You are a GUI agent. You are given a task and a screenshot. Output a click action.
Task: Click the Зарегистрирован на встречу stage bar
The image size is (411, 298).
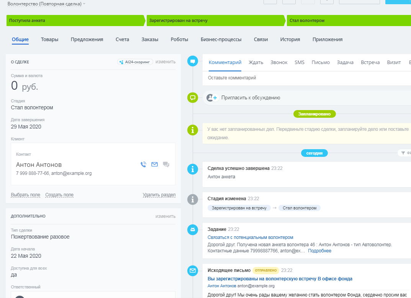point(215,21)
